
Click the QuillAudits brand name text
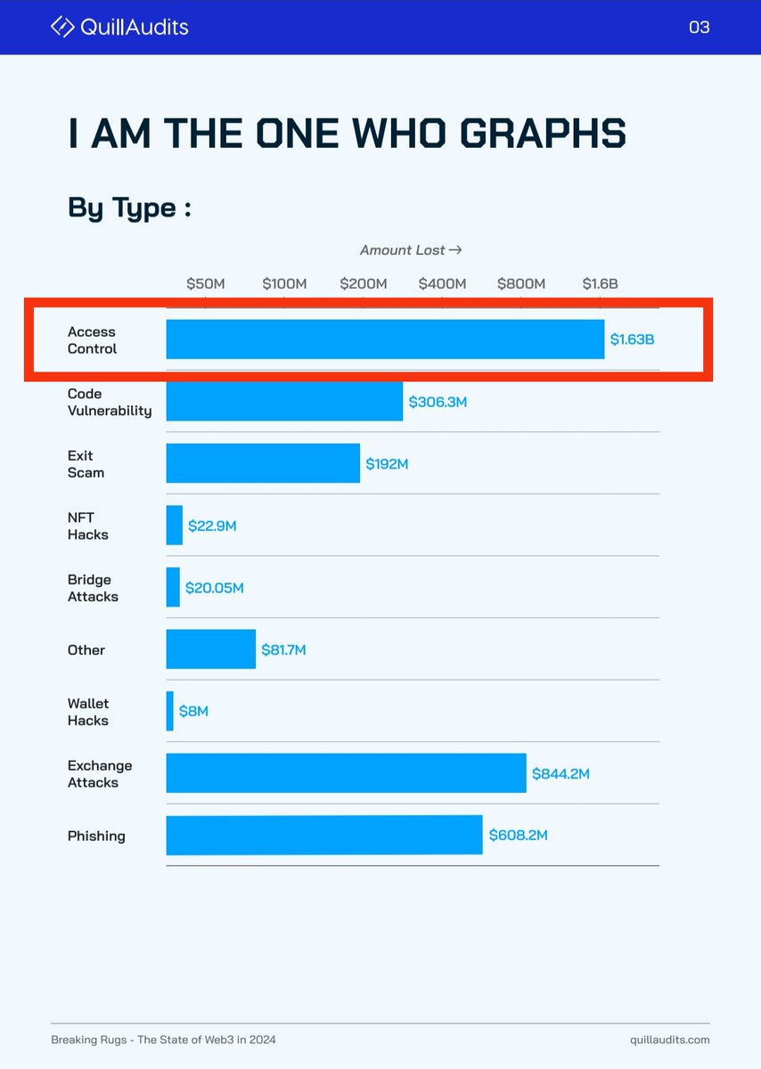click(x=134, y=27)
